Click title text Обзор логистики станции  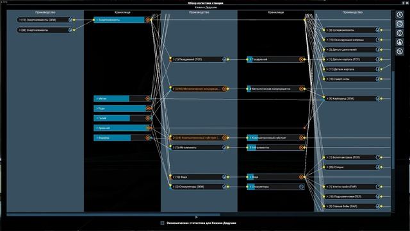206,3
